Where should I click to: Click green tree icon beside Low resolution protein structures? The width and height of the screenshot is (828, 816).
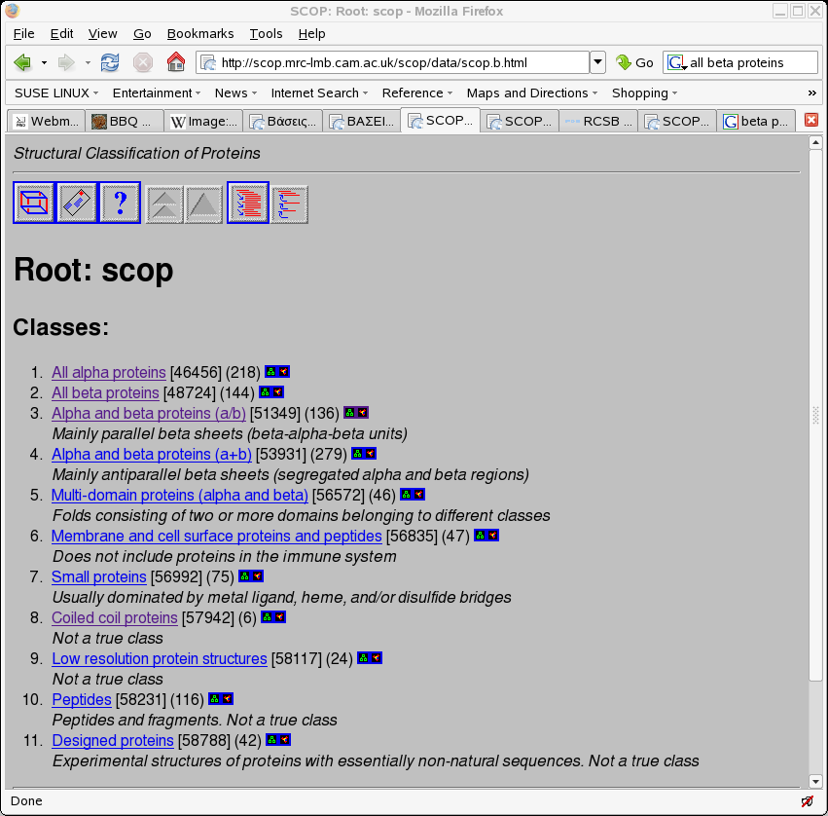coord(363,658)
